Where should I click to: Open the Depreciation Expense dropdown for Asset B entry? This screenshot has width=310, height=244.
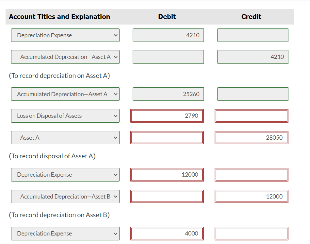tap(65, 175)
